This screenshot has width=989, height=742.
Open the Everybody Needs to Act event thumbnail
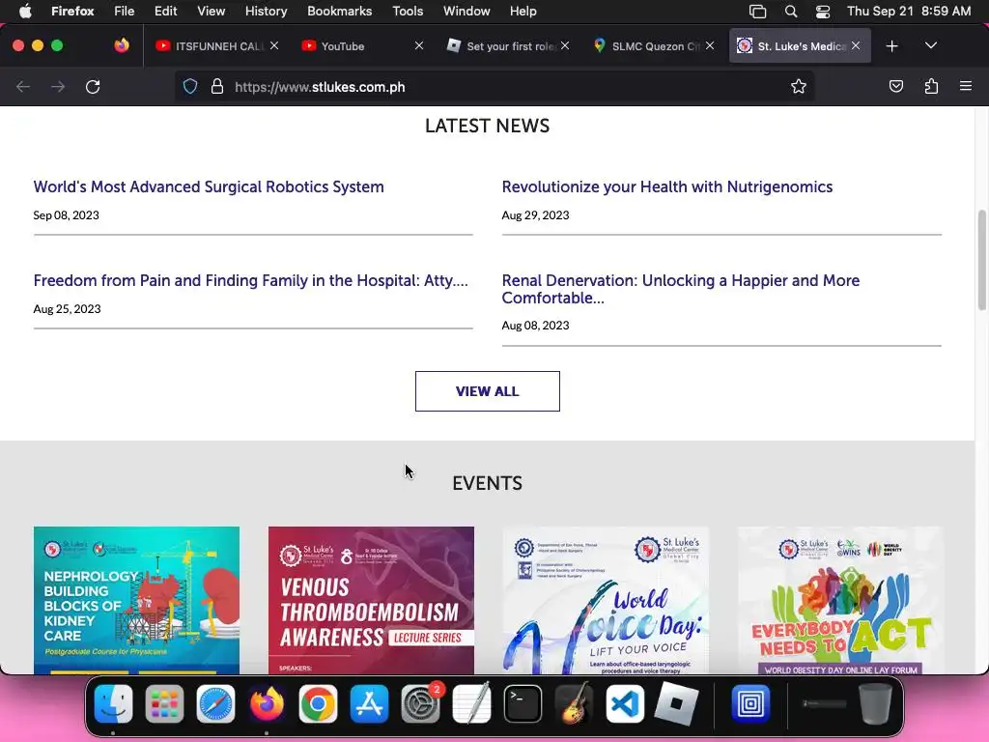pos(841,600)
